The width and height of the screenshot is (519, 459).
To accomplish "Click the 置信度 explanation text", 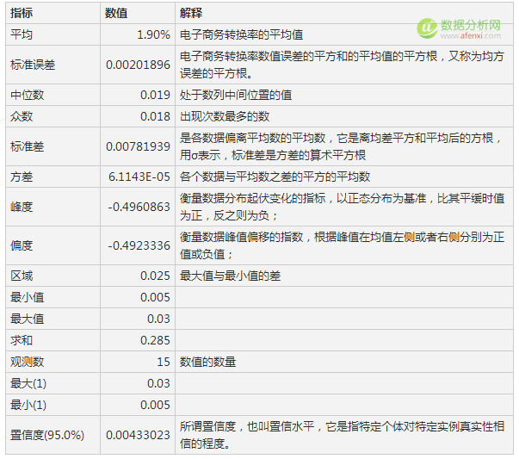I will click(342, 435).
